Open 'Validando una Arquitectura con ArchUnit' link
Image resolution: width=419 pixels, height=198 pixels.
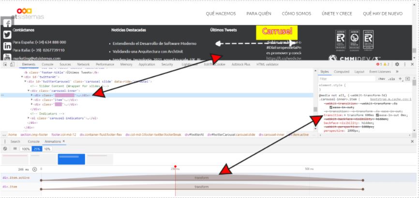pyautogui.click(x=148, y=52)
